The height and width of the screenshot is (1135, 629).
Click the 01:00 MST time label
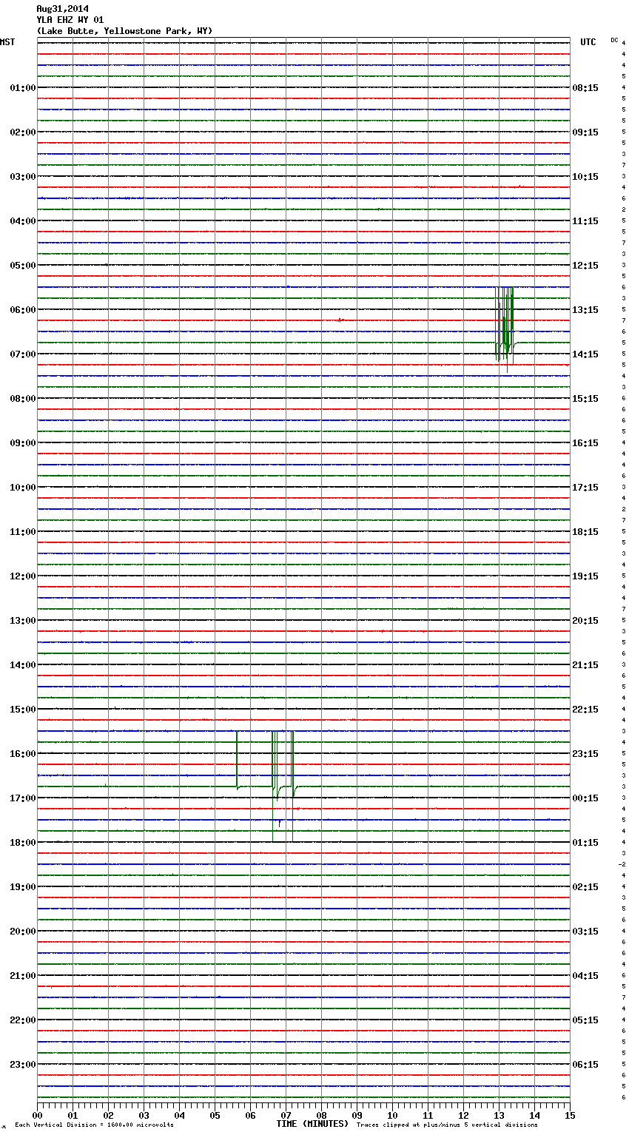coord(23,88)
